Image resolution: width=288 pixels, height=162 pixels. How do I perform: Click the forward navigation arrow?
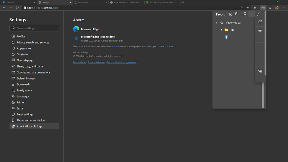click(x=11, y=8)
